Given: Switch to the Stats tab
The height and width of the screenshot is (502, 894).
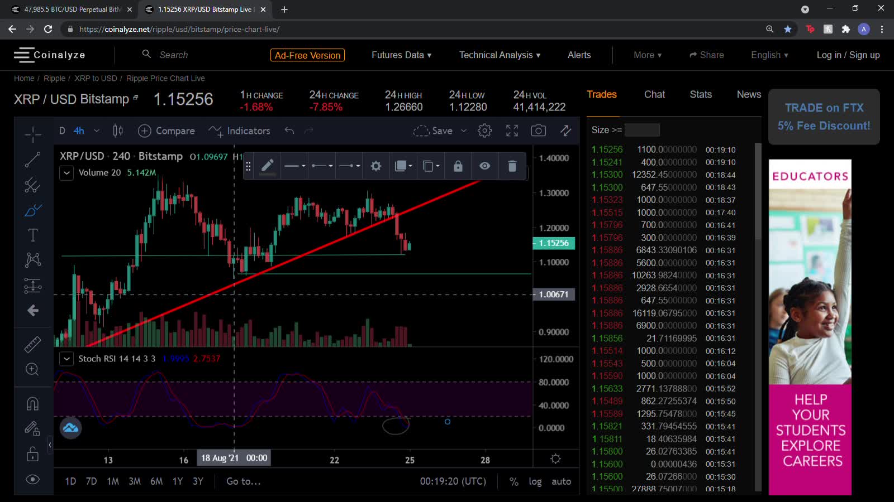Looking at the screenshot, I should (x=701, y=94).
